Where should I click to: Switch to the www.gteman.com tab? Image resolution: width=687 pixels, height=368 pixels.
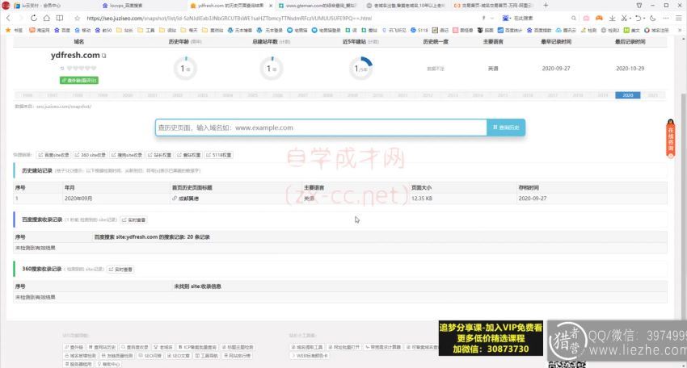click(318, 6)
